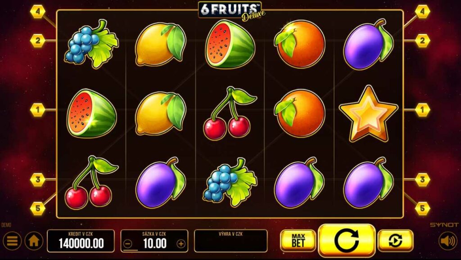Select payline 4 marker on left side

point(38,12)
